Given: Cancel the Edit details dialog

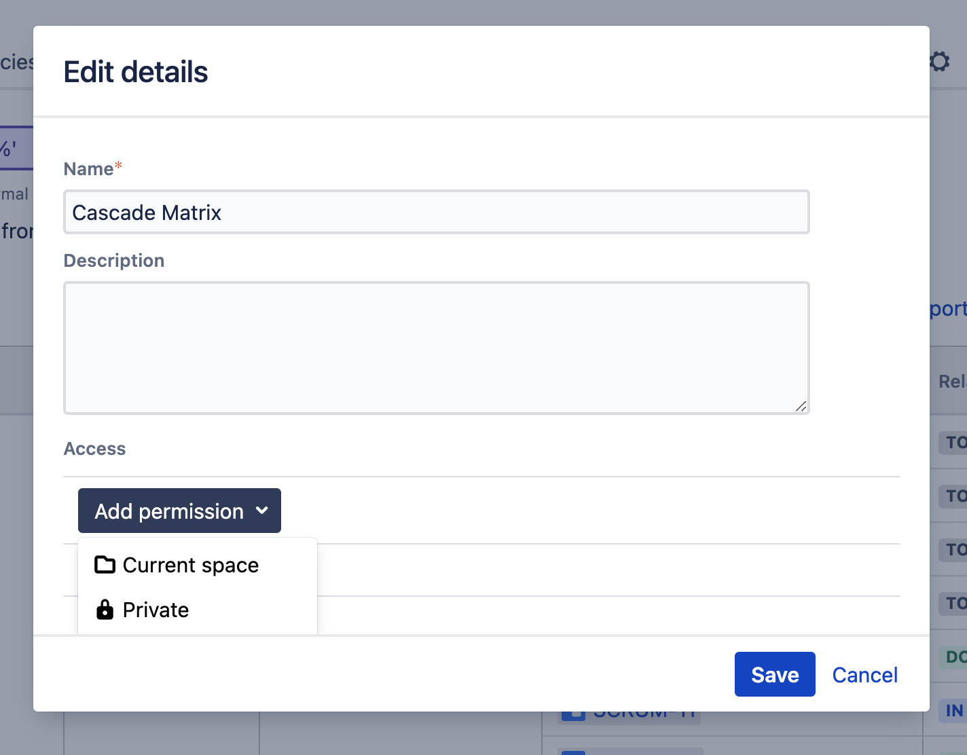Looking at the screenshot, I should [864, 674].
